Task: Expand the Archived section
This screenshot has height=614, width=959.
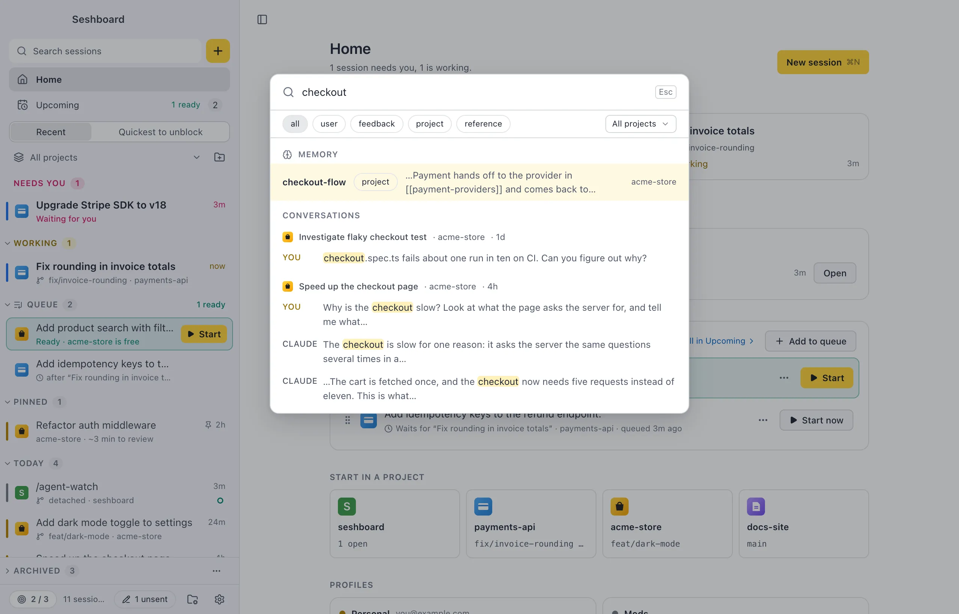Action: click(7, 571)
